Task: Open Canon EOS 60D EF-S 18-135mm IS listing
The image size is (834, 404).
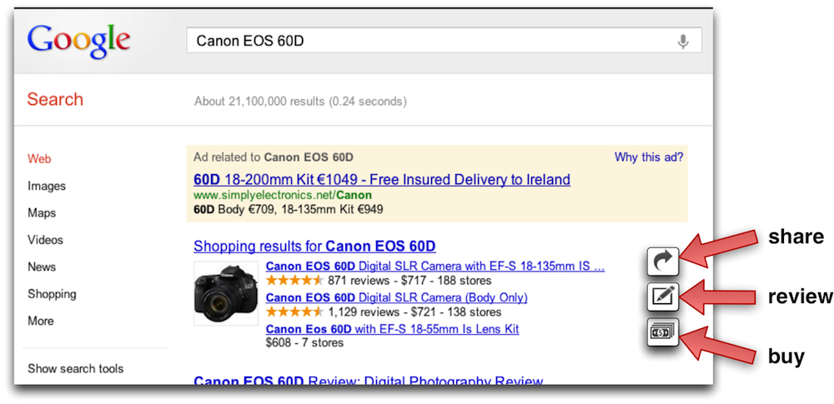Action: coord(435,266)
